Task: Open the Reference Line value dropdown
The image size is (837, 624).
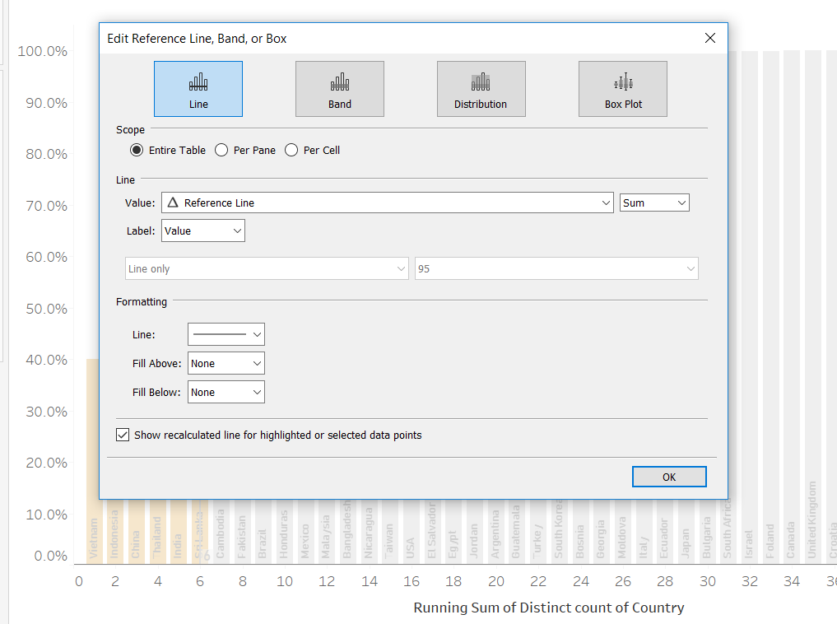Action: (382, 203)
